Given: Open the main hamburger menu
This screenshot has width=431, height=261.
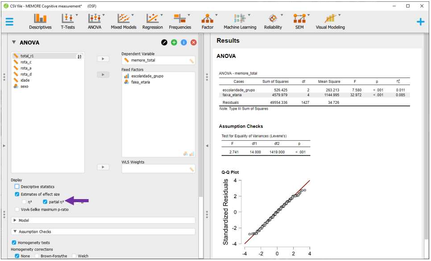Looking at the screenshot, I should 9,21.
